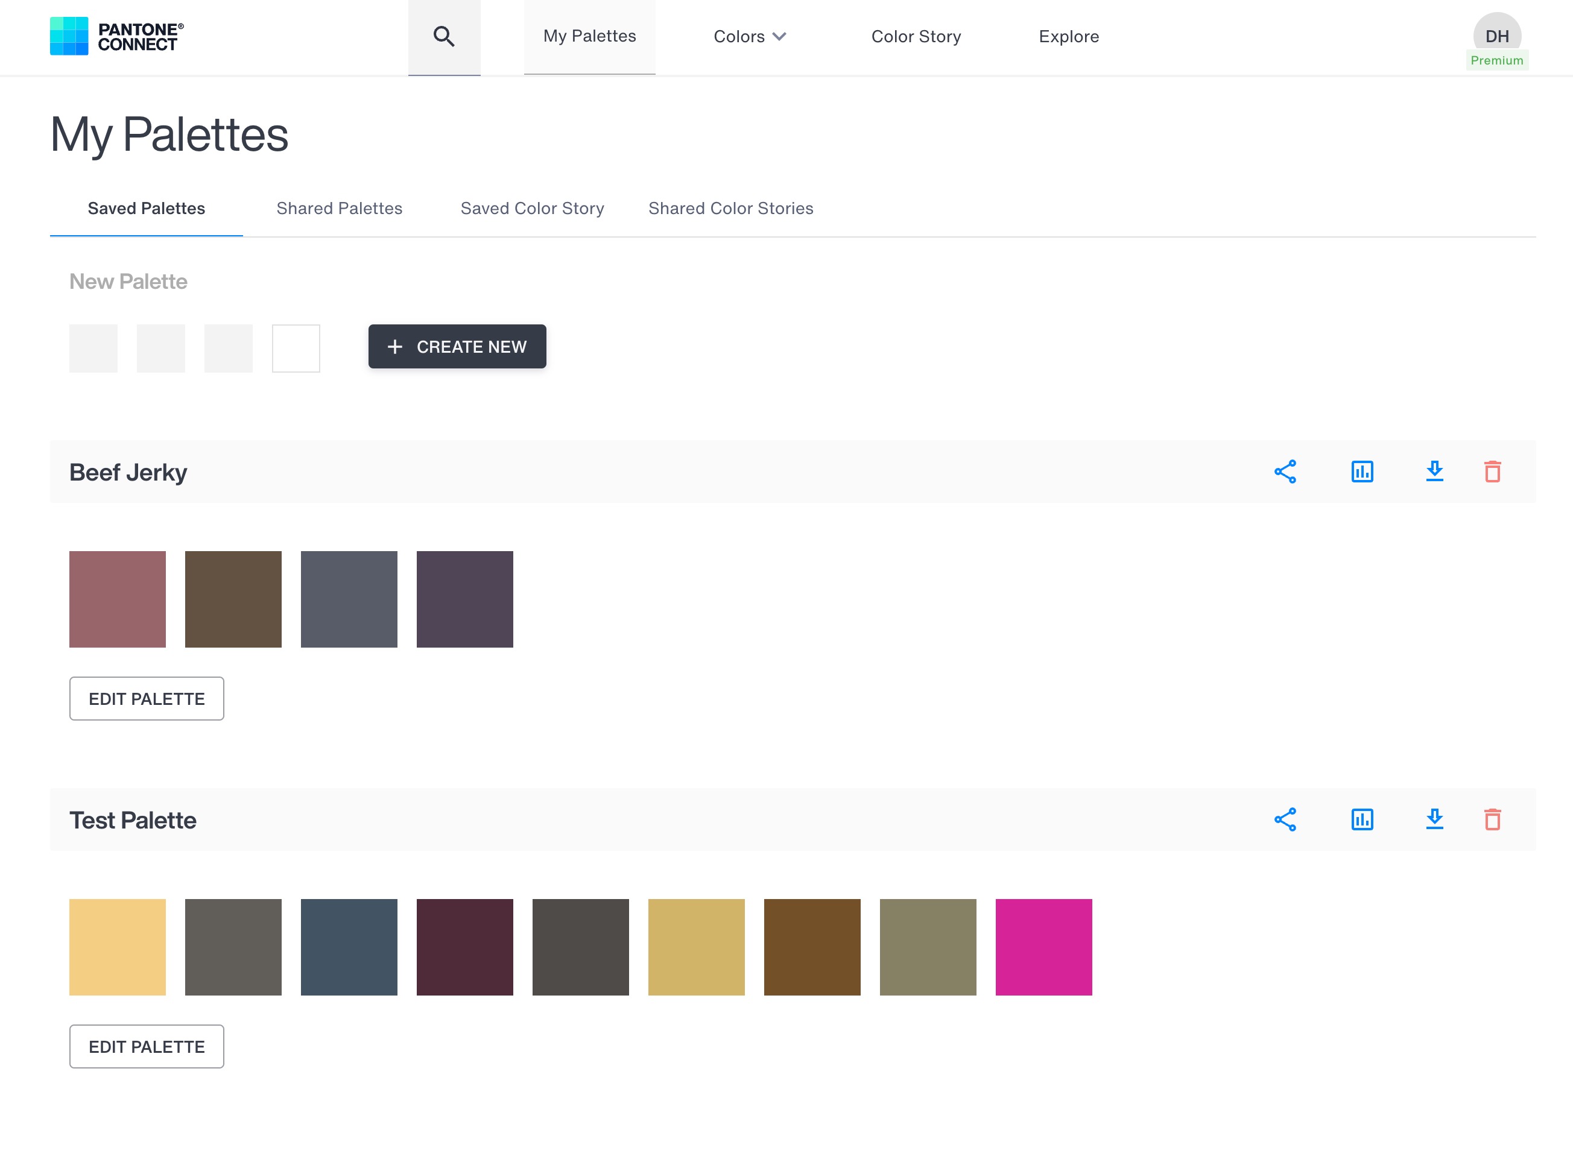Open Explore navigation item

(x=1068, y=37)
